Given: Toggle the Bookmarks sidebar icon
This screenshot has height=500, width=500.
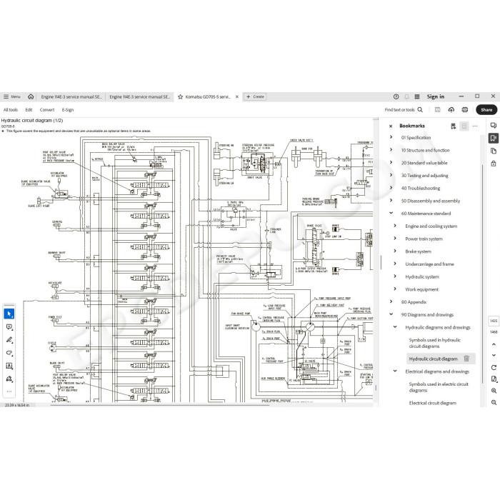Looking at the screenshot, I should (494, 138).
